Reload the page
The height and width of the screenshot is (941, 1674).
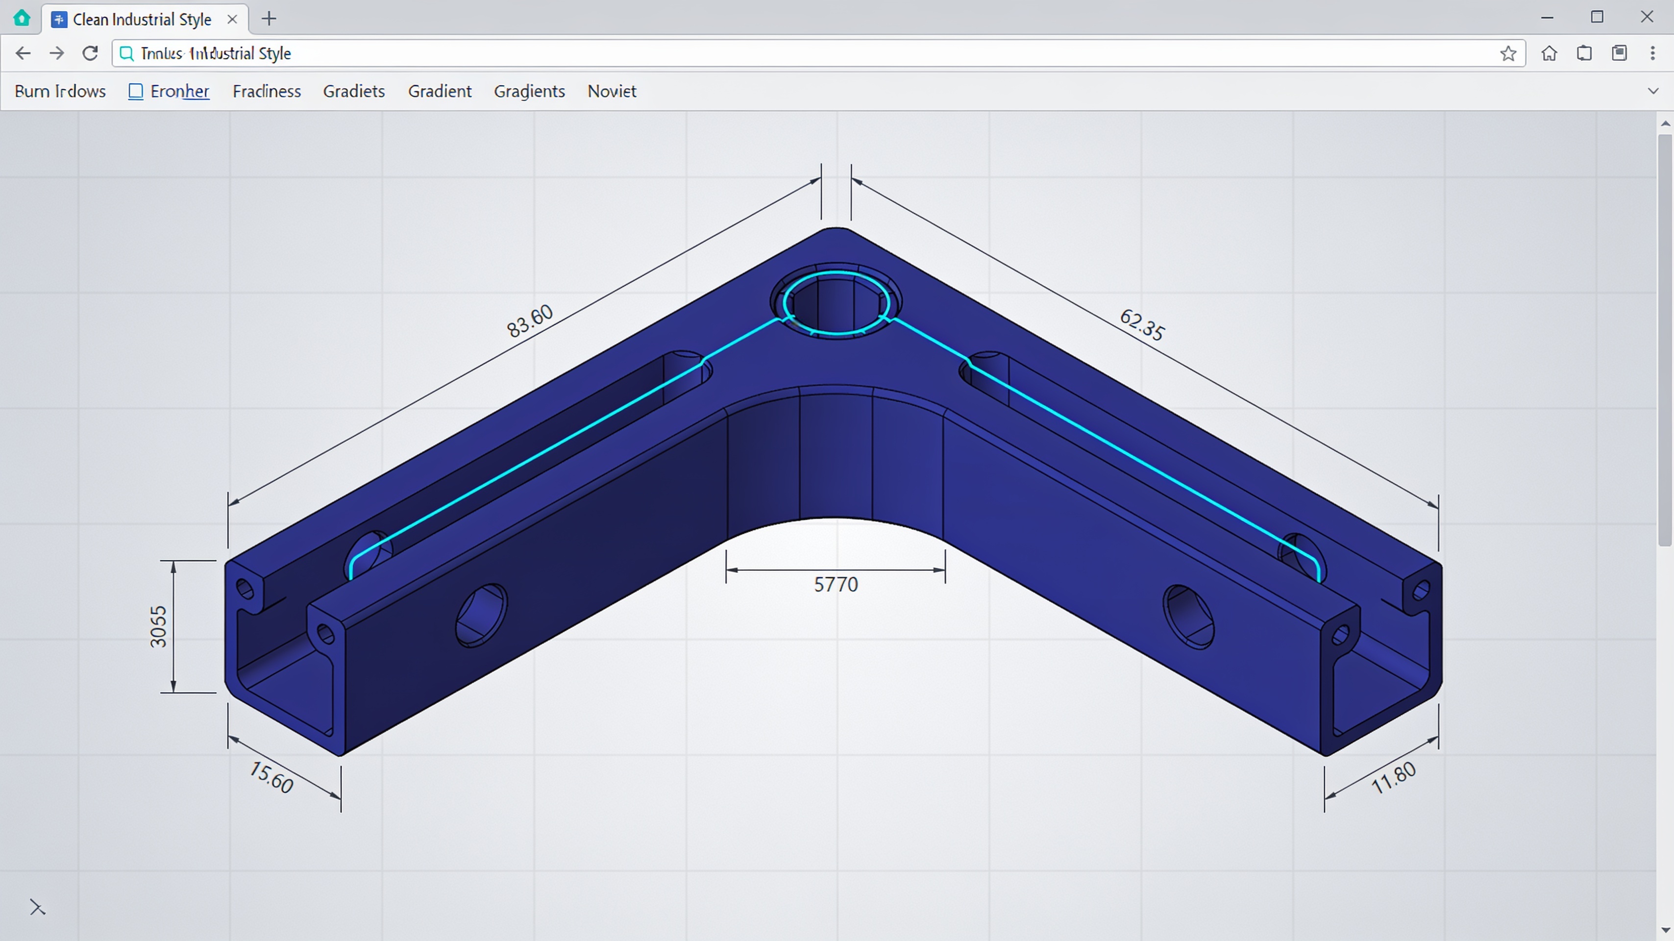point(90,53)
